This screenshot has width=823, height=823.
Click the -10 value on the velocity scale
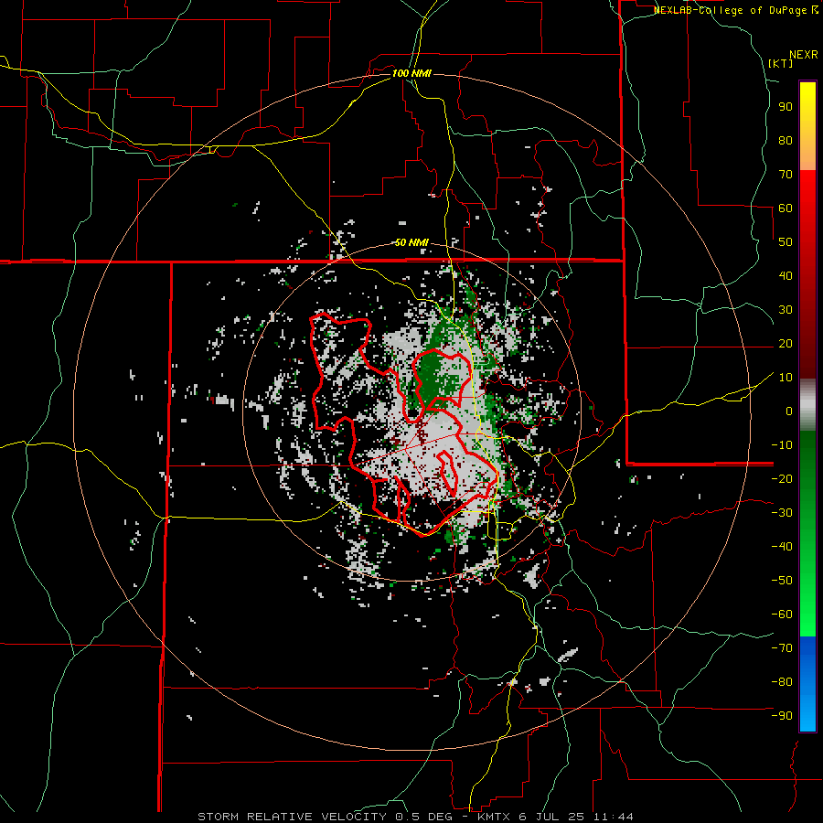(782, 445)
